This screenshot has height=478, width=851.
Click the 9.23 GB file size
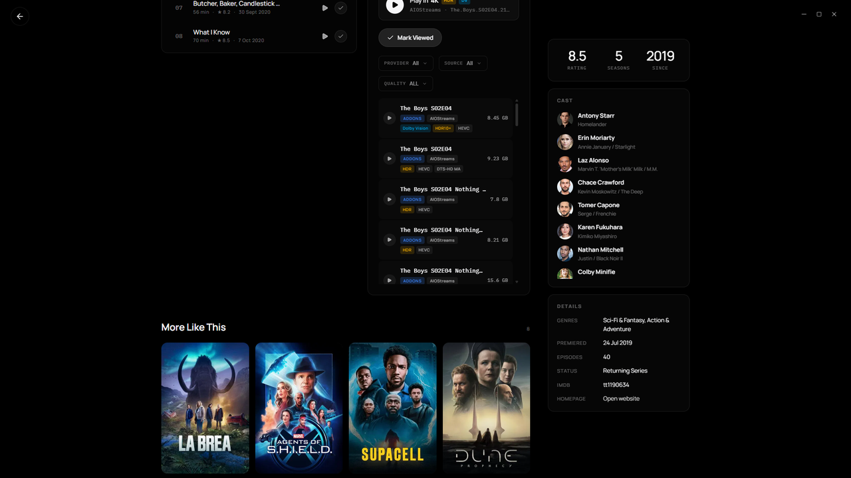click(x=497, y=159)
